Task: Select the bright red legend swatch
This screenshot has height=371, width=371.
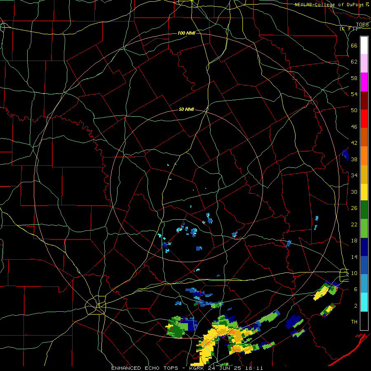Action: pyautogui.click(x=364, y=119)
